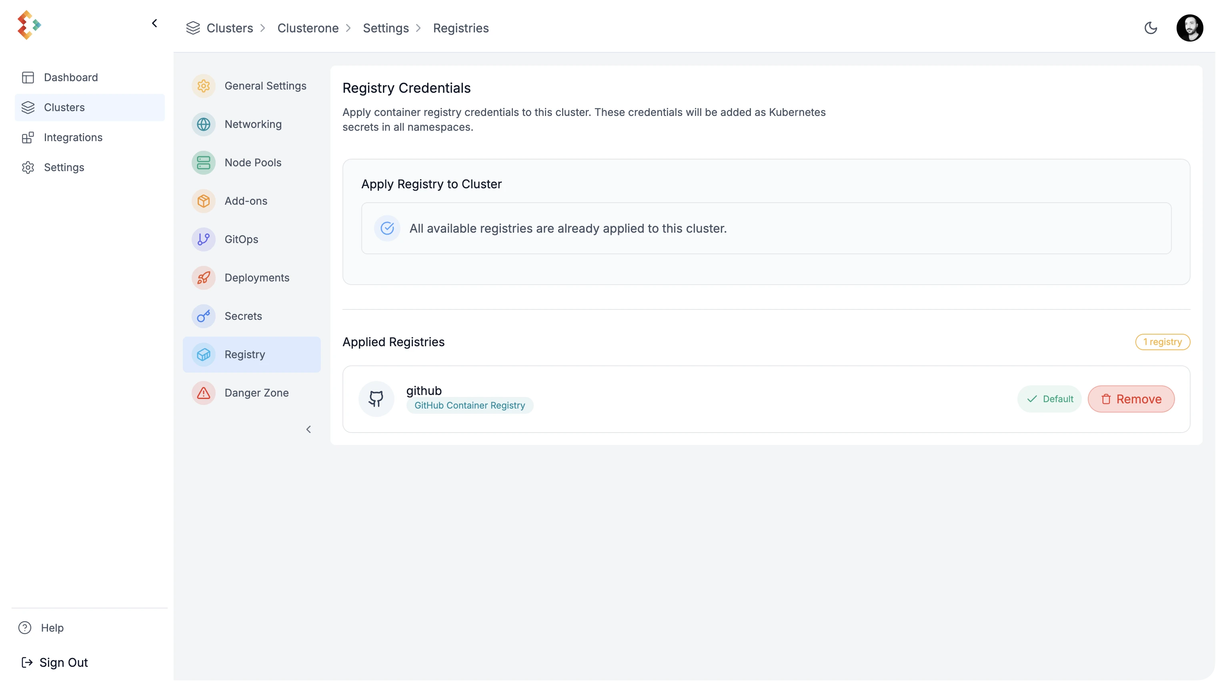
Task: Click Clusterone in the breadcrumb
Action: click(x=308, y=28)
